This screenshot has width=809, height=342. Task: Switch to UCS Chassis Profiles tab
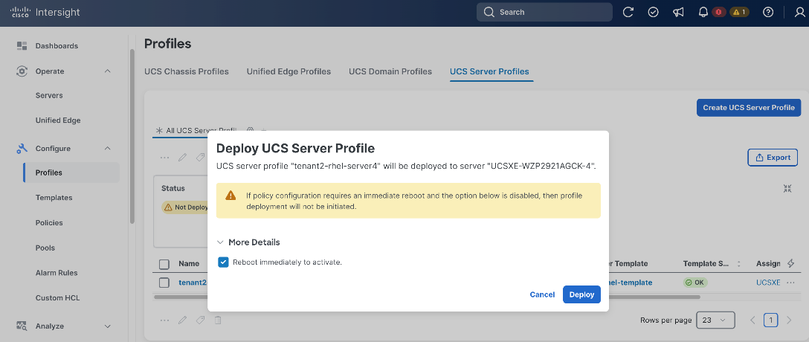tap(186, 71)
